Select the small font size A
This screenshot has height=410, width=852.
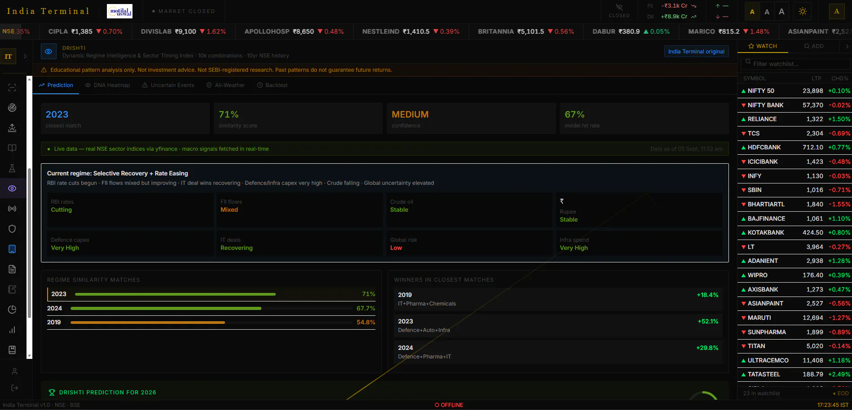pos(752,12)
